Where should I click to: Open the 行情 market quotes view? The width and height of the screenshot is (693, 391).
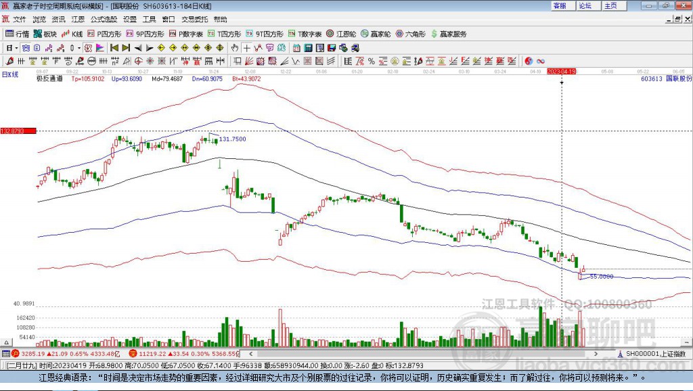[x=17, y=34]
